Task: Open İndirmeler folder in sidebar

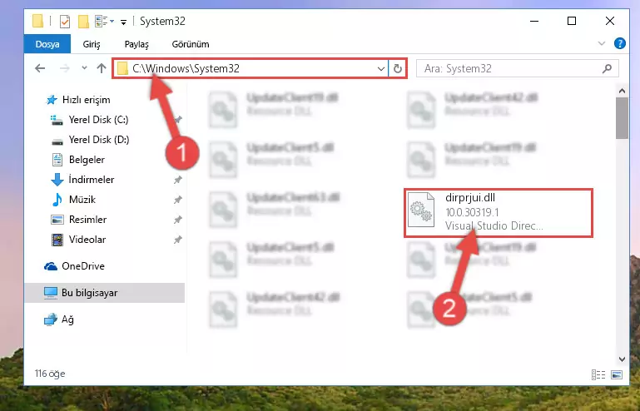Action: 91,180
